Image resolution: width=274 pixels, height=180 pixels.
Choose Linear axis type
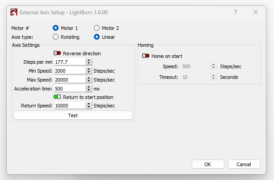click(x=97, y=37)
